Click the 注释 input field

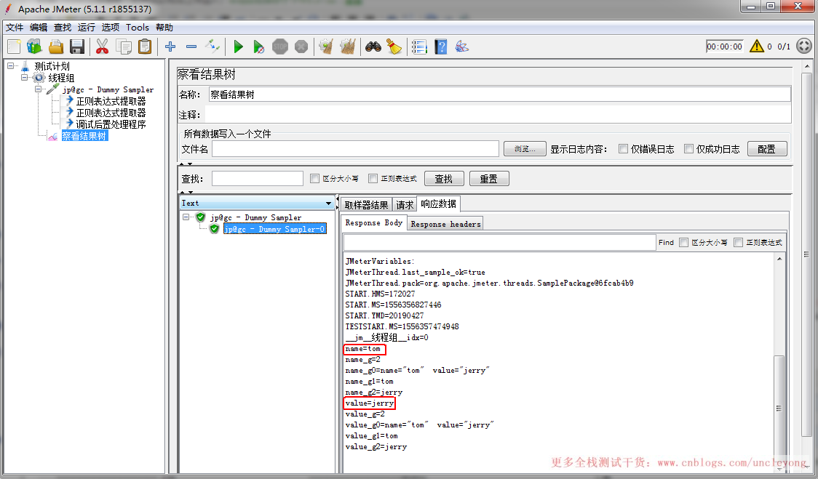click(x=499, y=115)
